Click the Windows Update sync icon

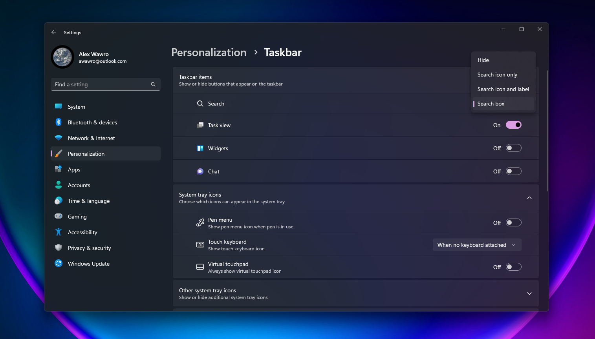pyautogui.click(x=59, y=263)
